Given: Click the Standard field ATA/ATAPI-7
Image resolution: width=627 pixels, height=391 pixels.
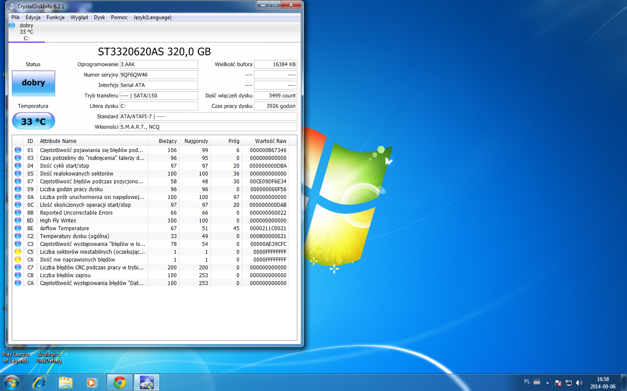Looking at the screenshot, I should tap(209, 116).
